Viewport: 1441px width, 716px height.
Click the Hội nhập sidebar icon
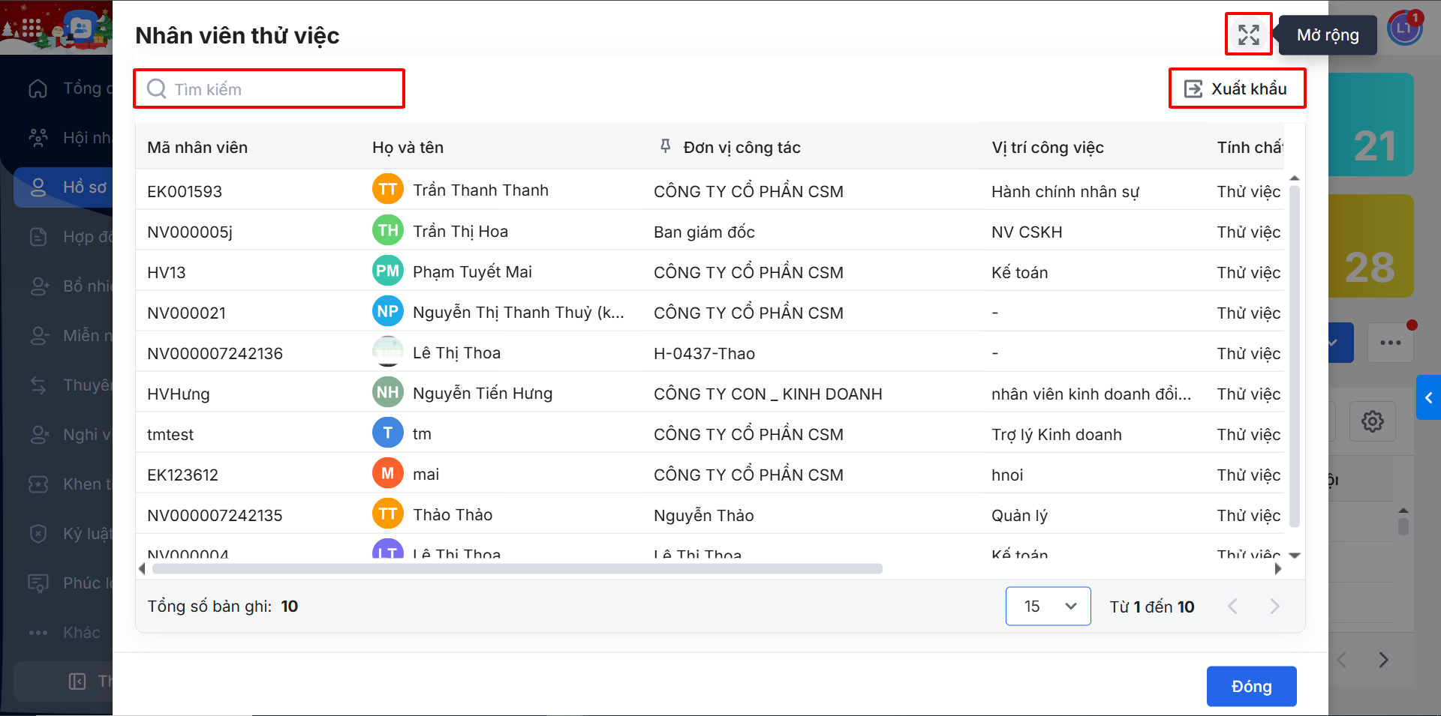click(x=38, y=138)
